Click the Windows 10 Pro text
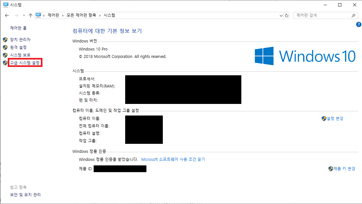The width and height of the screenshot is (362, 204). pos(93,49)
